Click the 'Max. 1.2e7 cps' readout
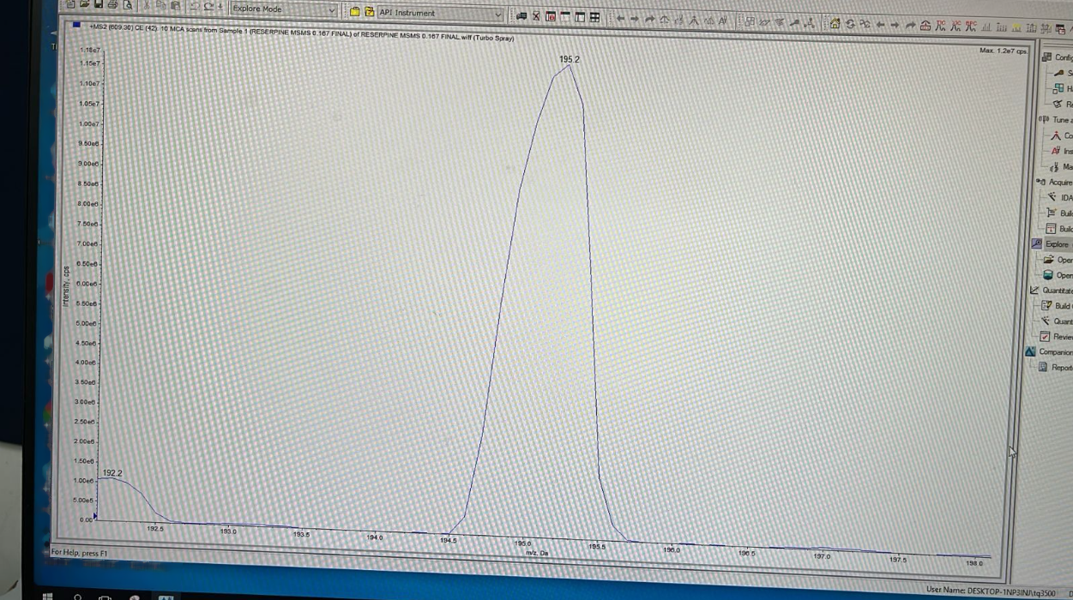The width and height of the screenshot is (1073, 600). click(x=1003, y=51)
